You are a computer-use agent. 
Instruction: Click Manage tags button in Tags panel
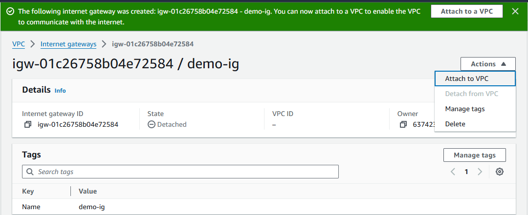(x=474, y=155)
